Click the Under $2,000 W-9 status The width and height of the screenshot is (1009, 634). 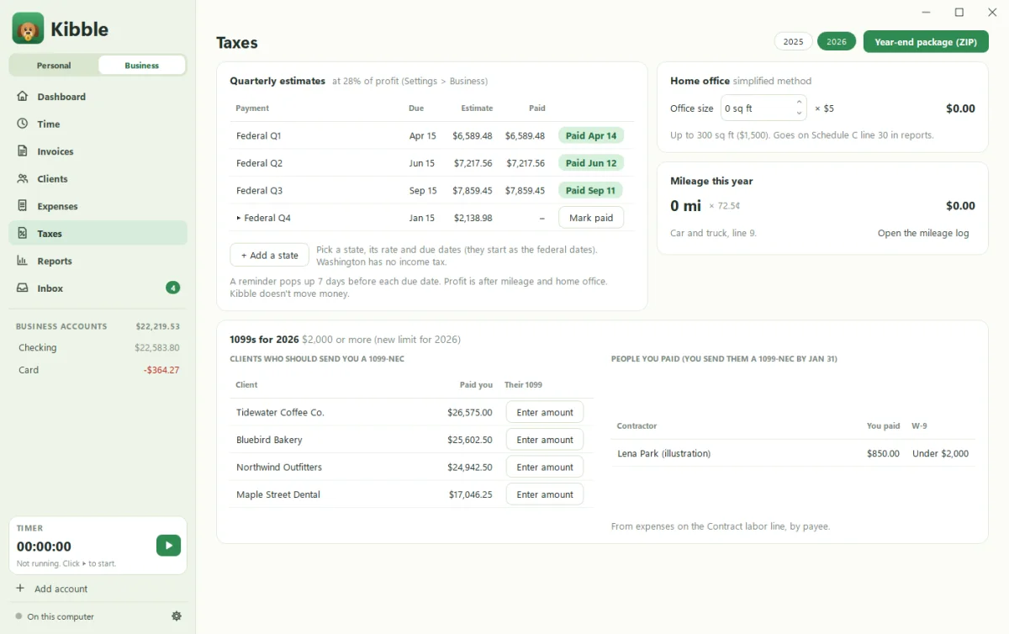click(x=940, y=453)
